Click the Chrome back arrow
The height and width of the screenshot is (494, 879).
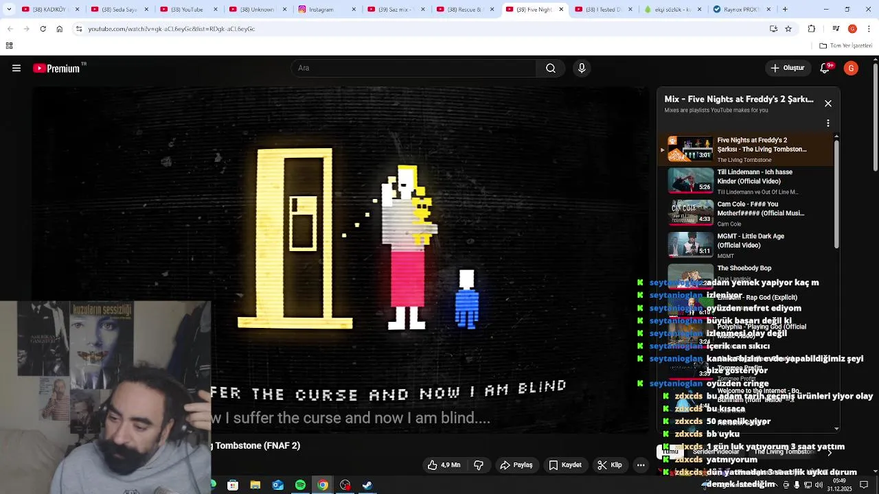pyautogui.click(x=10, y=29)
